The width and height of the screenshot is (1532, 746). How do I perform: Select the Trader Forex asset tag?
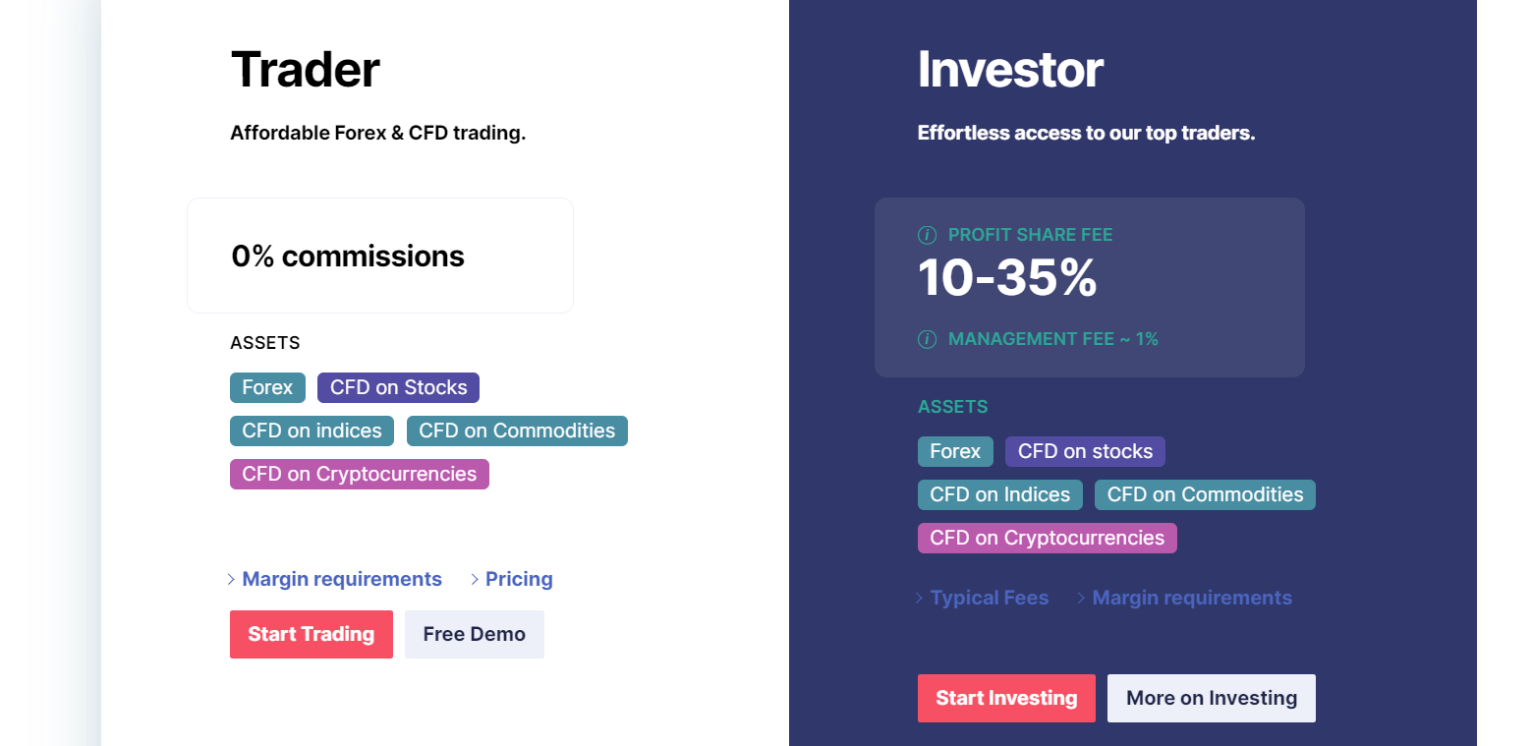pos(267,387)
